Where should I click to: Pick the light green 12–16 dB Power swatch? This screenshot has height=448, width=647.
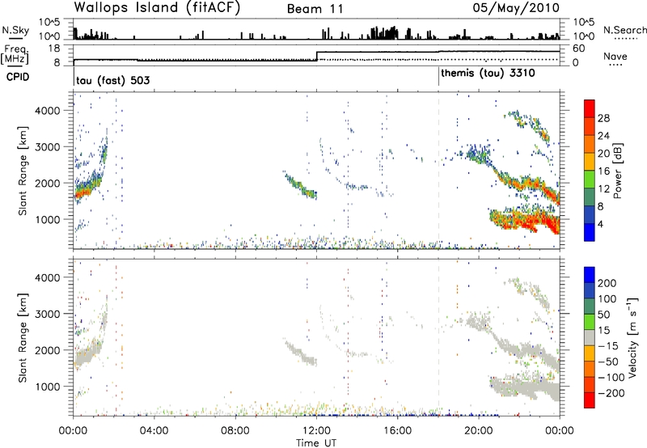590,179
